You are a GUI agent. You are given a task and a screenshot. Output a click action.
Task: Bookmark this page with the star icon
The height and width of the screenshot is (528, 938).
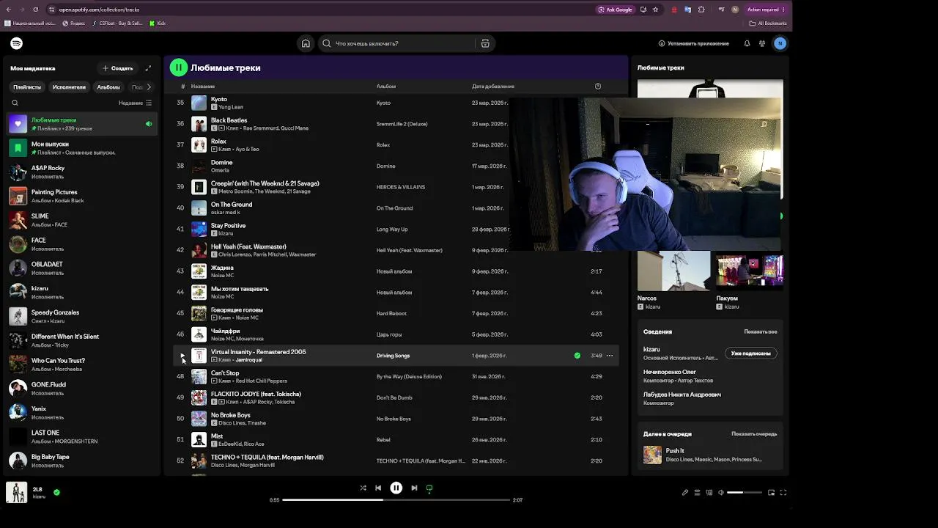click(x=655, y=10)
